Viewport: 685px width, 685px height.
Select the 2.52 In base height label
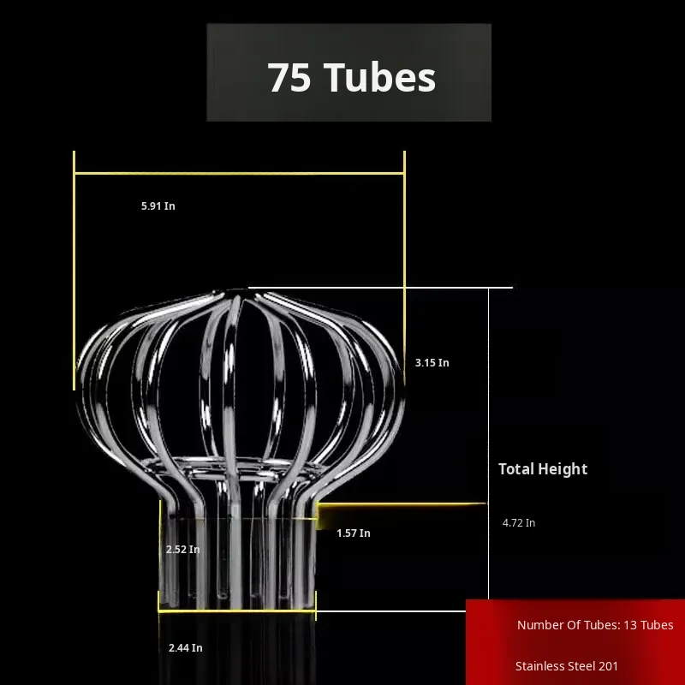(182, 549)
